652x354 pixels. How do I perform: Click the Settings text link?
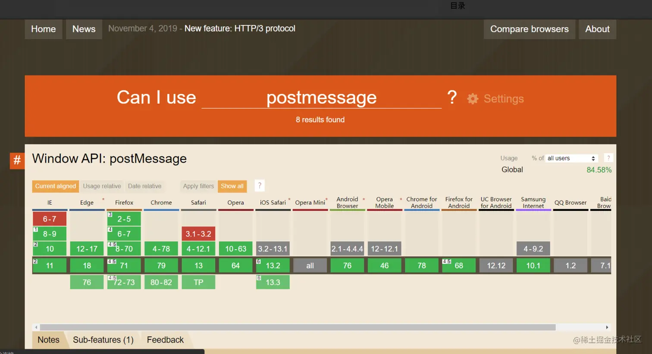point(504,99)
